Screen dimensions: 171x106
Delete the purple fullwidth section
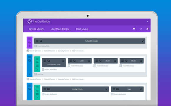click(29, 46)
